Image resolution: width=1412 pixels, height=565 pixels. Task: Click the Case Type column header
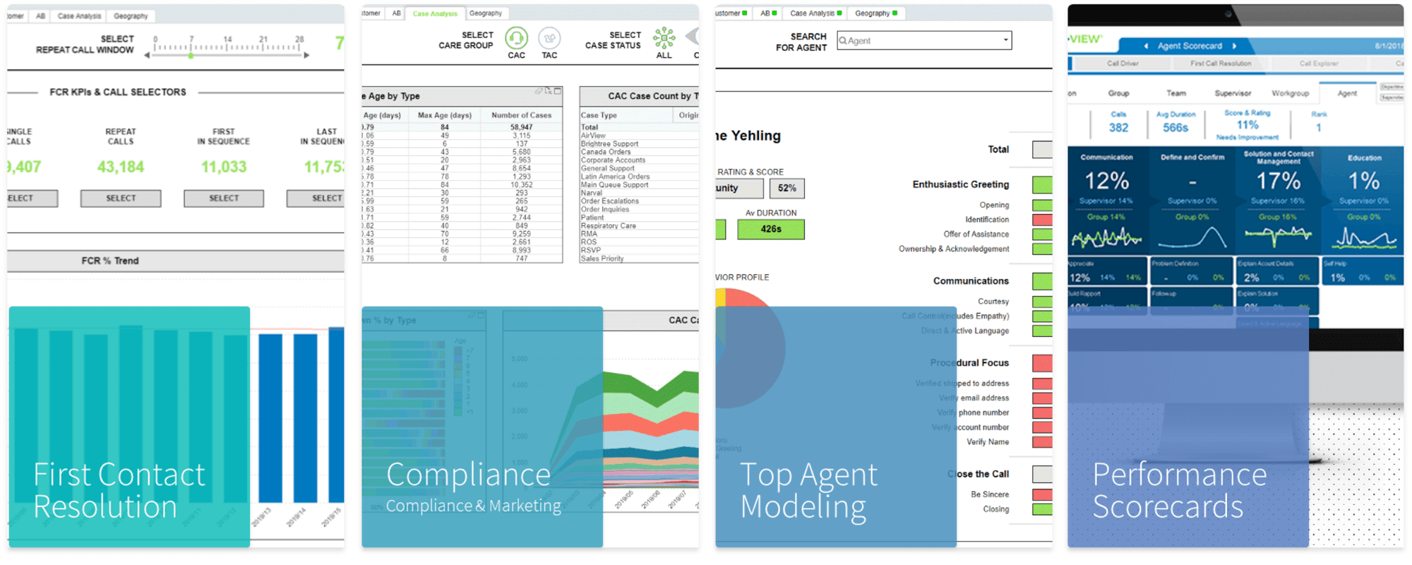pyautogui.click(x=626, y=115)
